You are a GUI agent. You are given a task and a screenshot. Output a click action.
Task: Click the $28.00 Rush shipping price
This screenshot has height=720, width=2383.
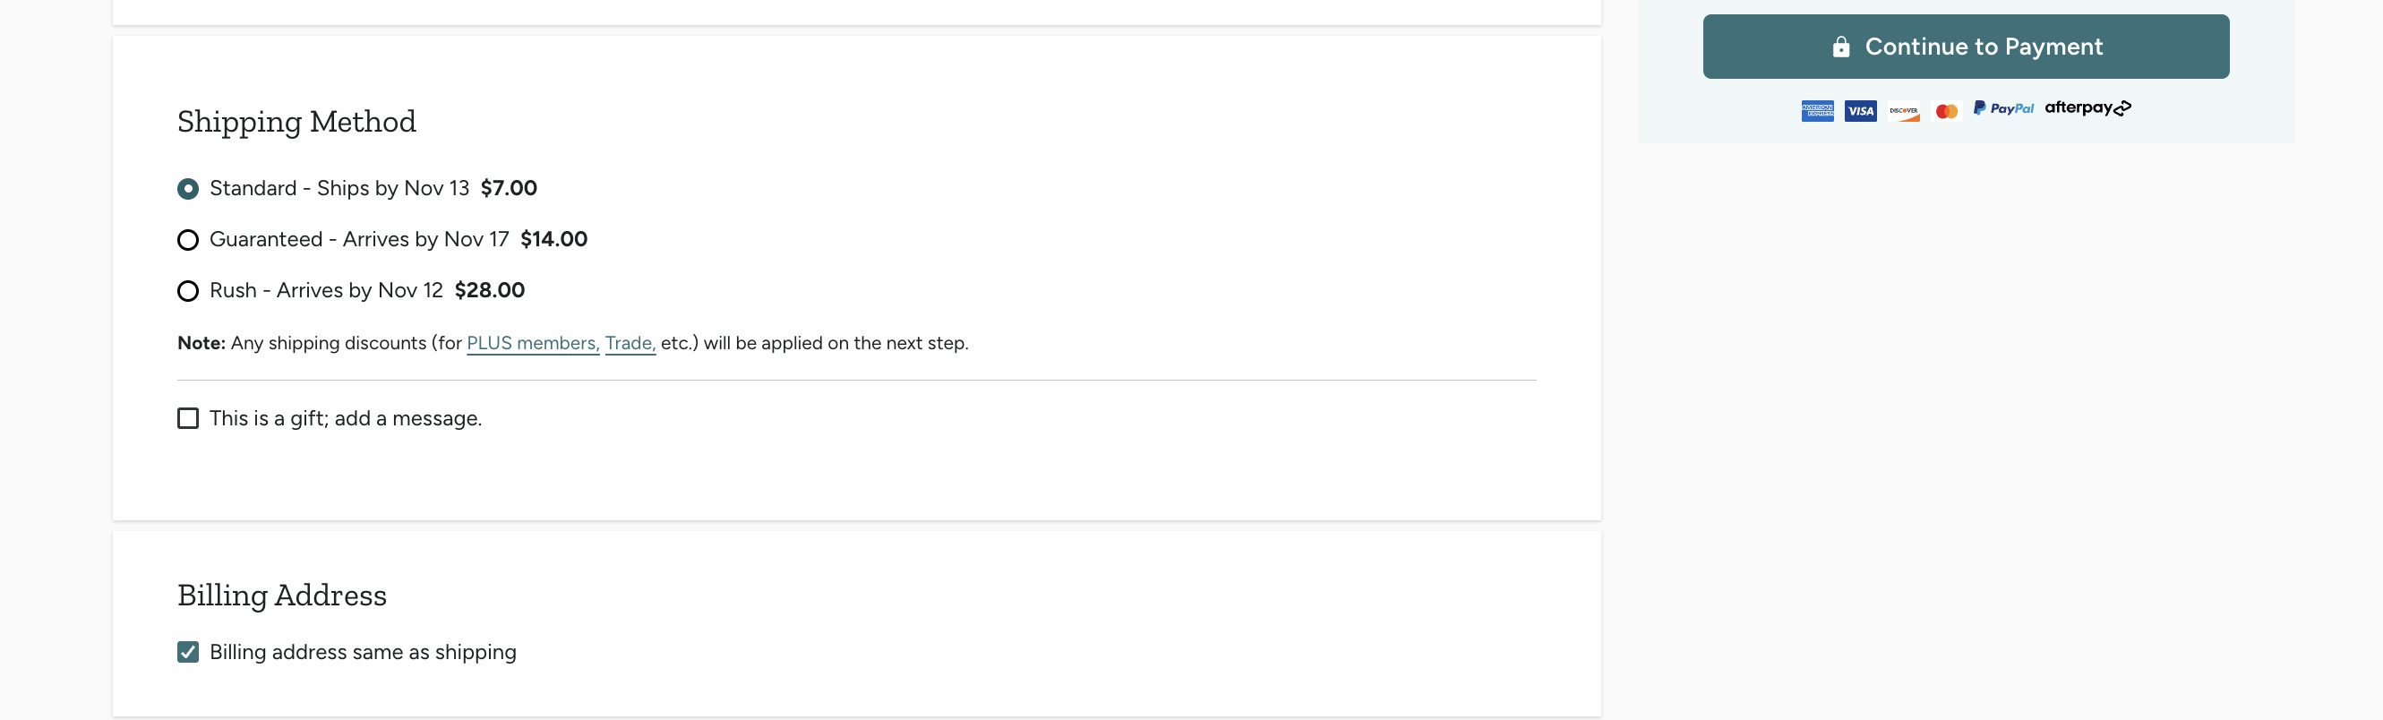coord(489,290)
